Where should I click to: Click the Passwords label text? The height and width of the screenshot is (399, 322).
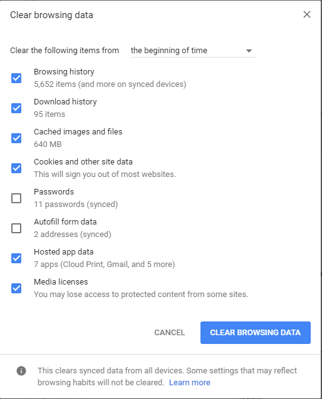[54, 191]
